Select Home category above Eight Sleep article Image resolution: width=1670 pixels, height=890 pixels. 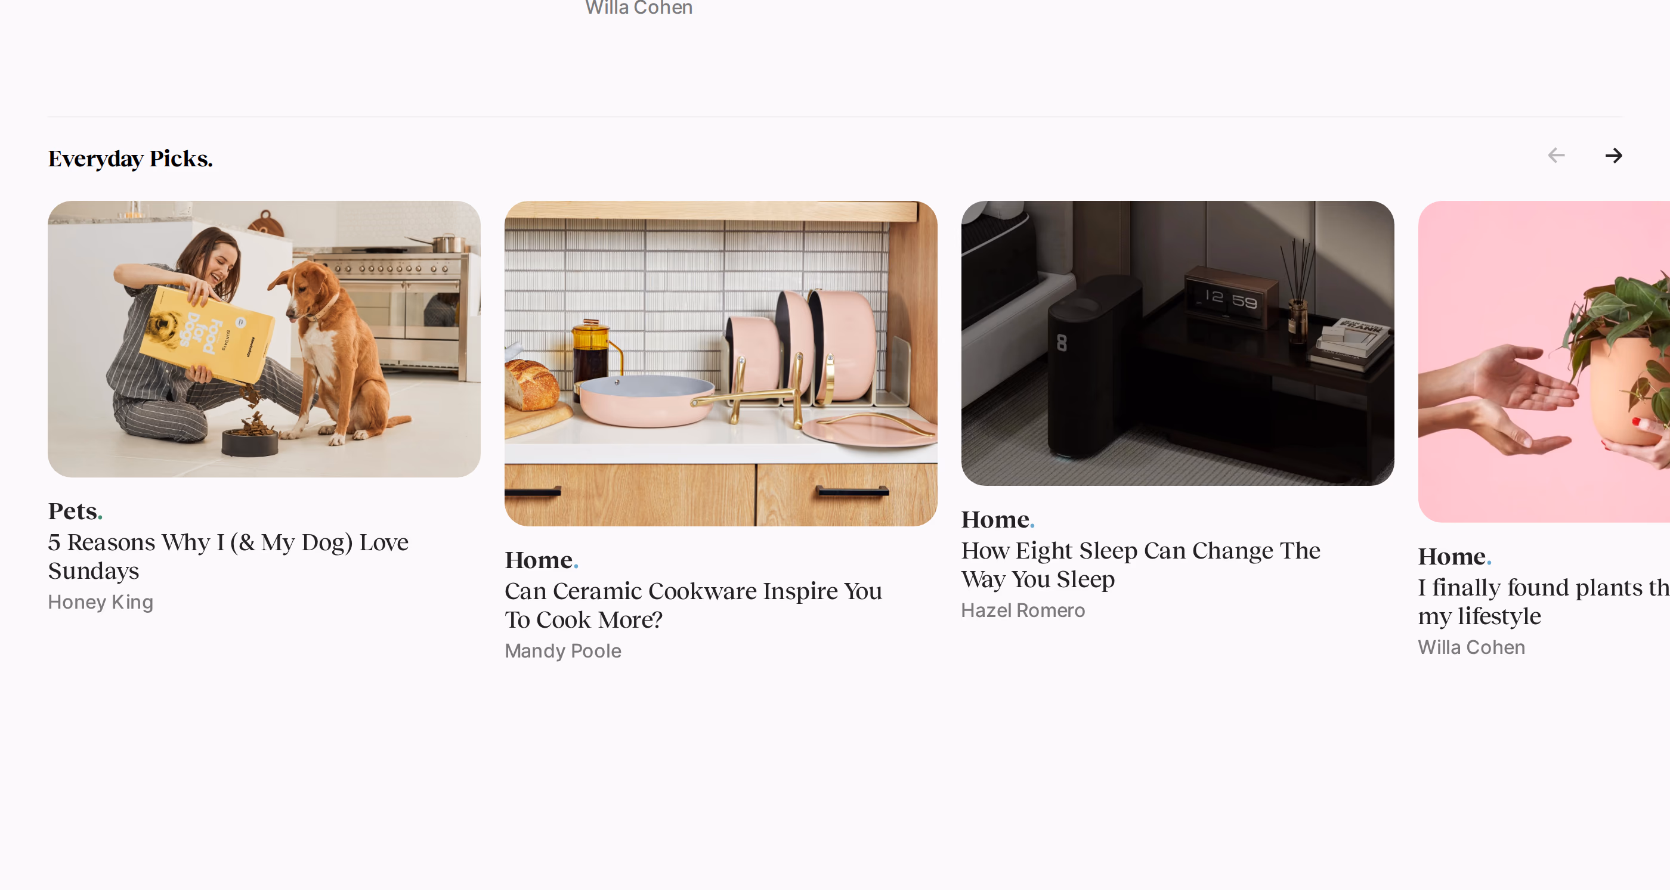998,519
